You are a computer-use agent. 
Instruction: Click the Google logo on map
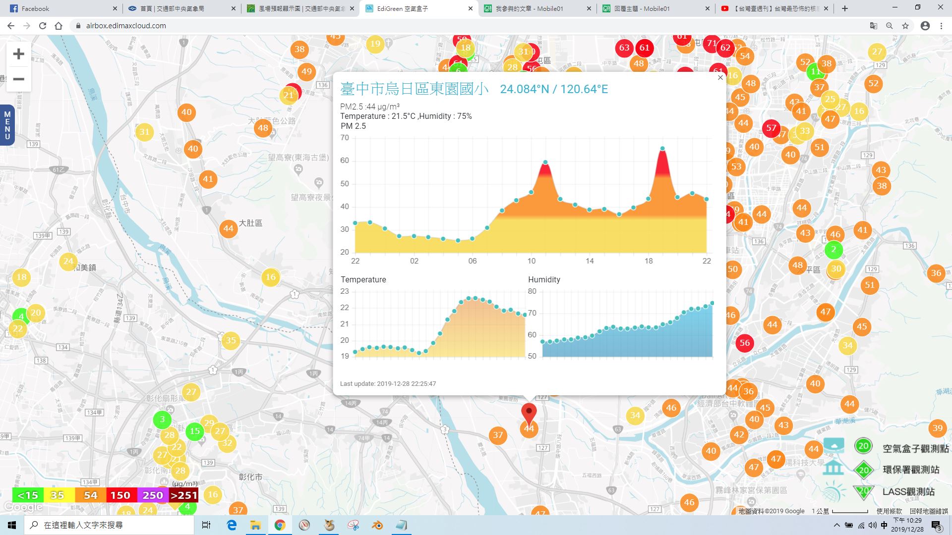click(x=22, y=507)
